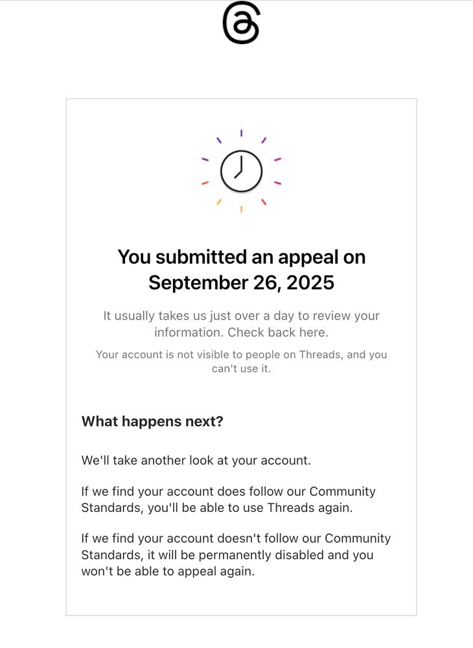This screenshot has width=473, height=648.
Task: Click the orange ray left of clock
Action: coord(205,183)
